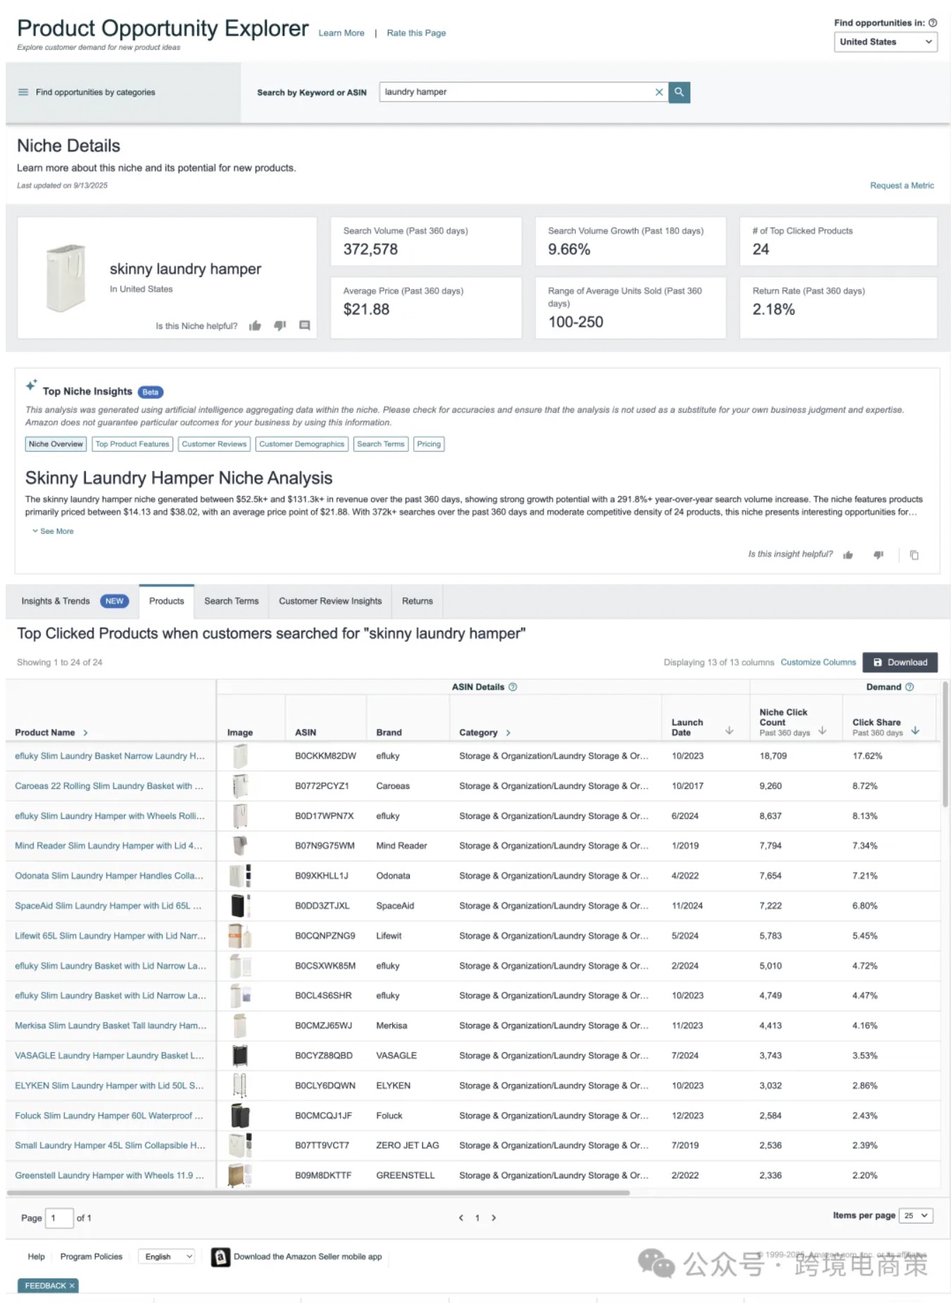Open the Customize Columns link
The height and width of the screenshot is (1303, 951).
coord(819,663)
